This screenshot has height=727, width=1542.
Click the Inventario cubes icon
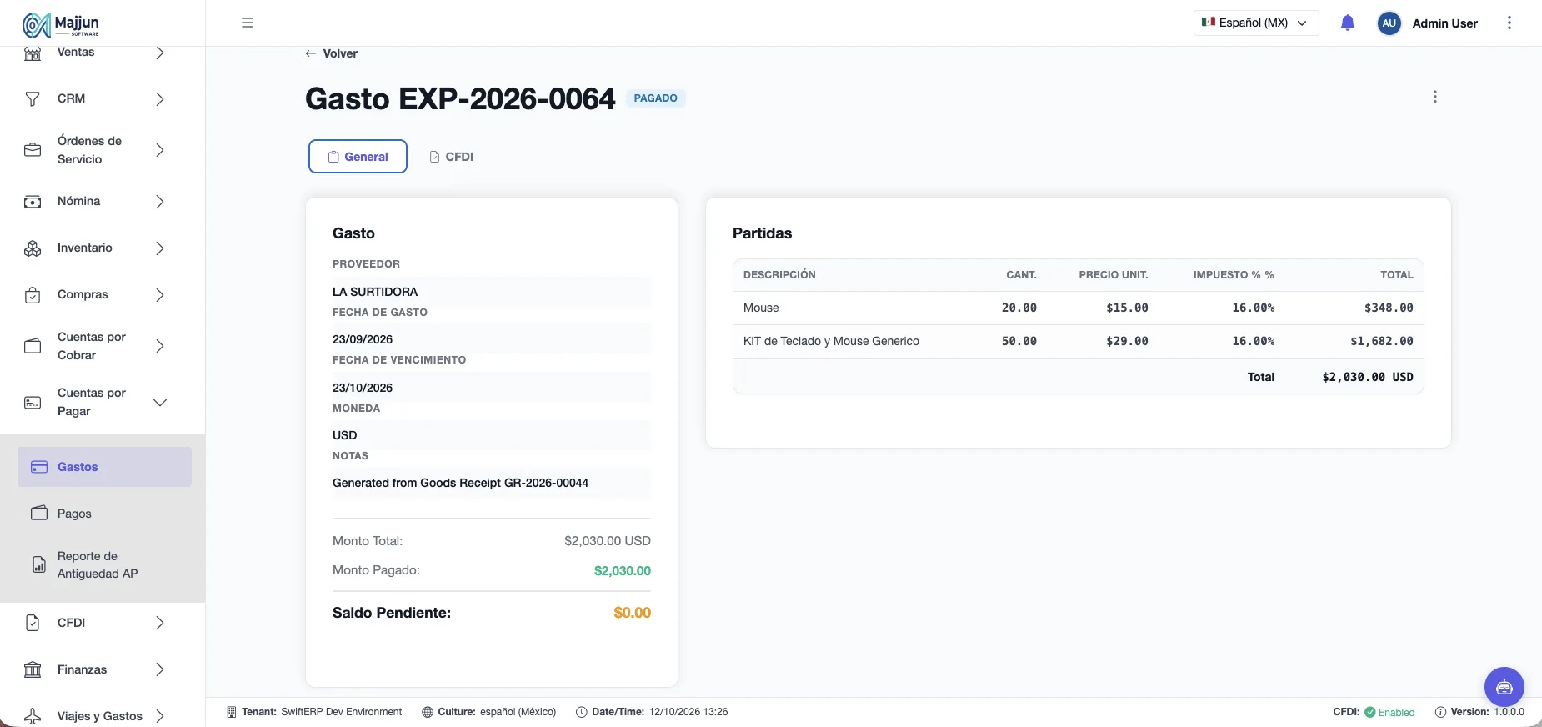(33, 248)
